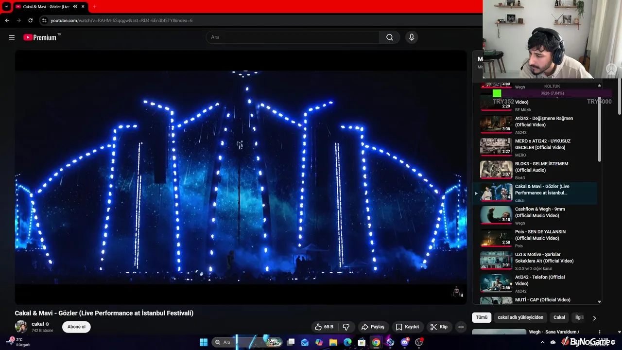Open 'Wegh - Sana Vuruldum' recommended video

tap(554, 332)
